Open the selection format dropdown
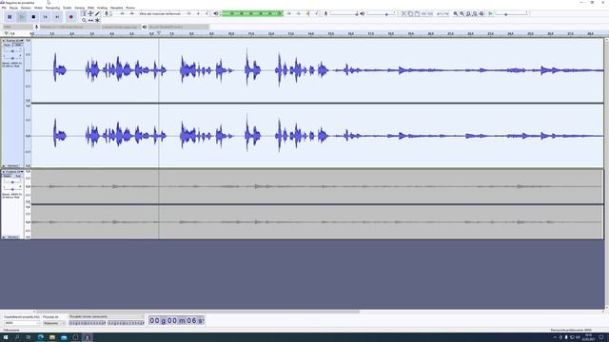The width and height of the screenshot is (609, 342). click(106, 316)
